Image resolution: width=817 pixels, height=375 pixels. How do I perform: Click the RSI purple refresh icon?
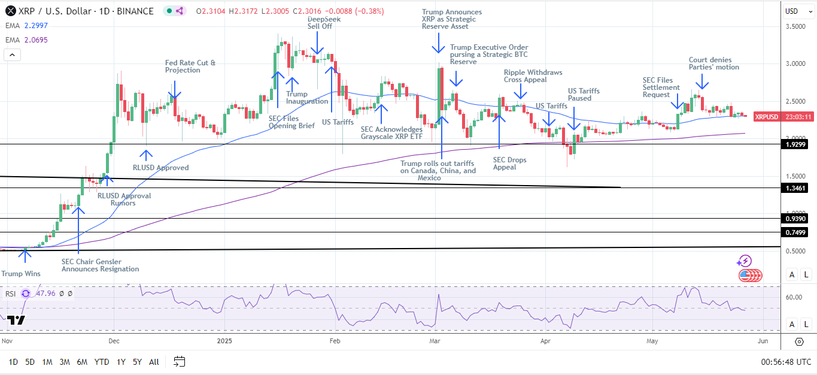(x=26, y=294)
